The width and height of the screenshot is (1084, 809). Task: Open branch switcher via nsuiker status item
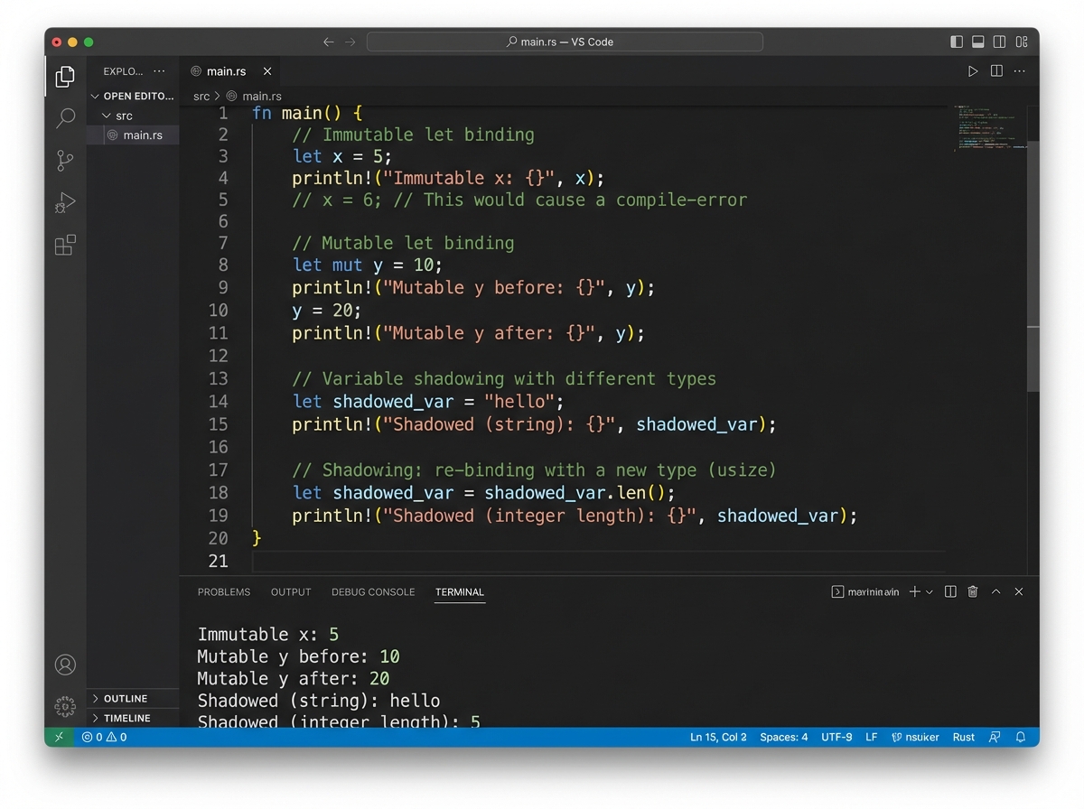tap(915, 737)
